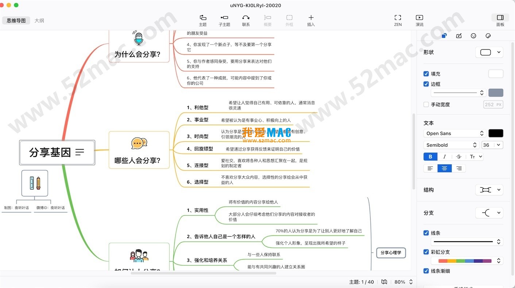Open the rainbow colors scheme dropdown
Image resolution: width=515 pixels, height=288 pixels.
tap(467, 261)
